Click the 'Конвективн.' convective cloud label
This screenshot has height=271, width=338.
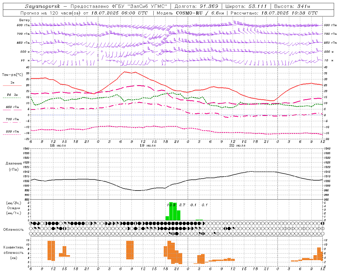tap(14, 247)
